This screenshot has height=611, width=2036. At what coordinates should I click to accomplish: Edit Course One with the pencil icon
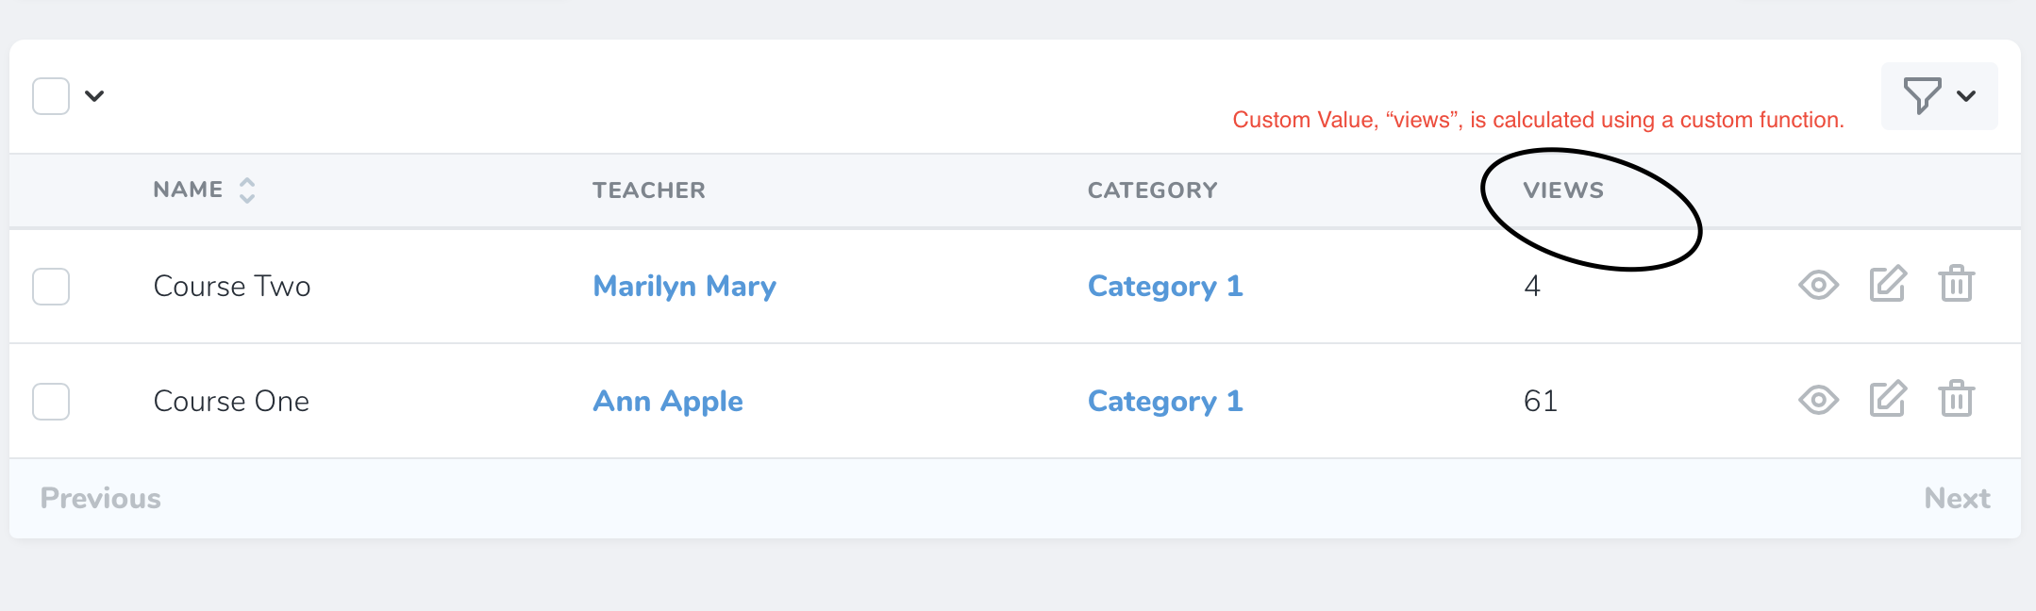[x=1887, y=400]
